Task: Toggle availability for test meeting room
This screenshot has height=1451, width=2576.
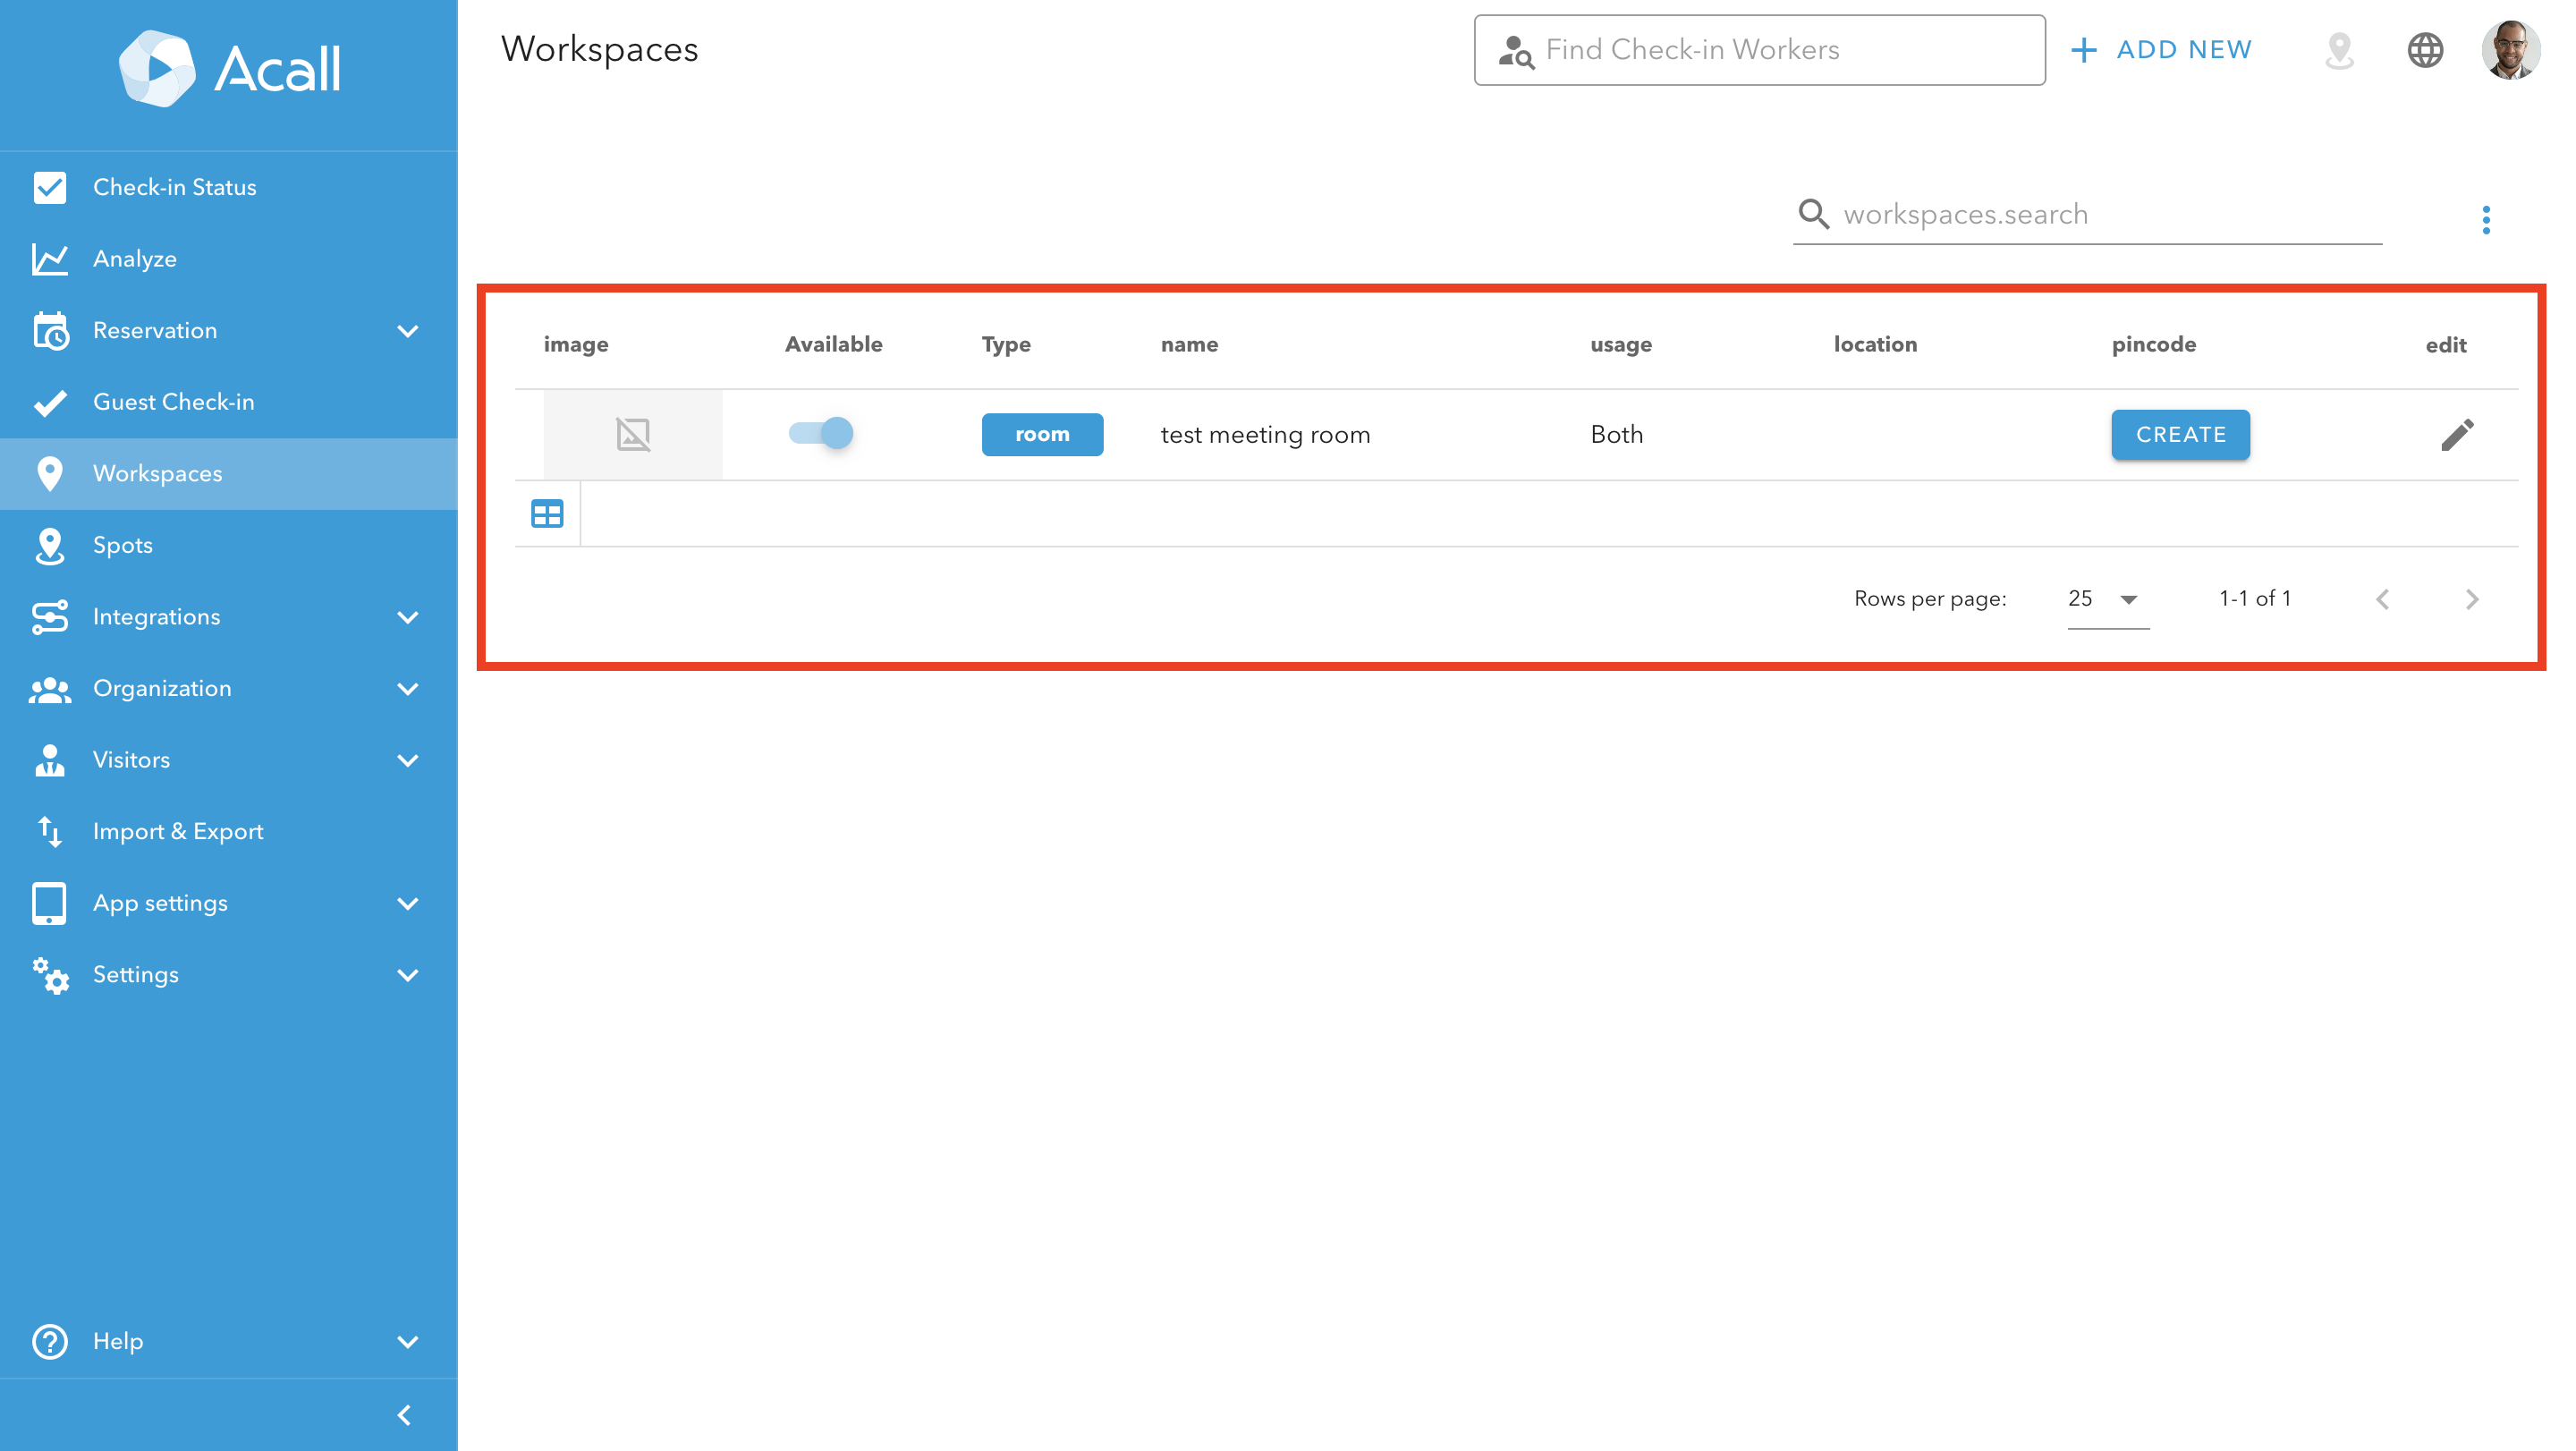Action: (819, 434)
